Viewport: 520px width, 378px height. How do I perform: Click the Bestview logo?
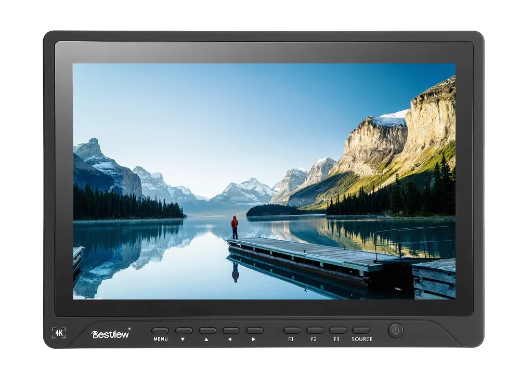coord(110,334)
